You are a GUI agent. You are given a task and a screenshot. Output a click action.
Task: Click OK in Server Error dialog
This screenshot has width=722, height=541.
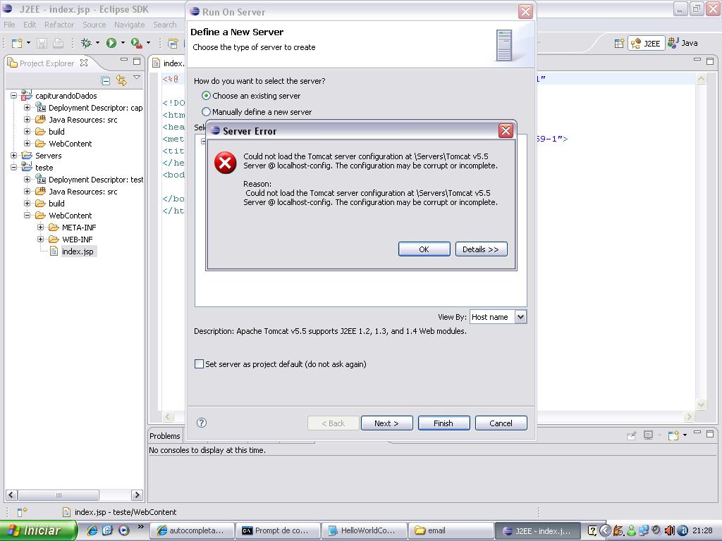(424, 249)
